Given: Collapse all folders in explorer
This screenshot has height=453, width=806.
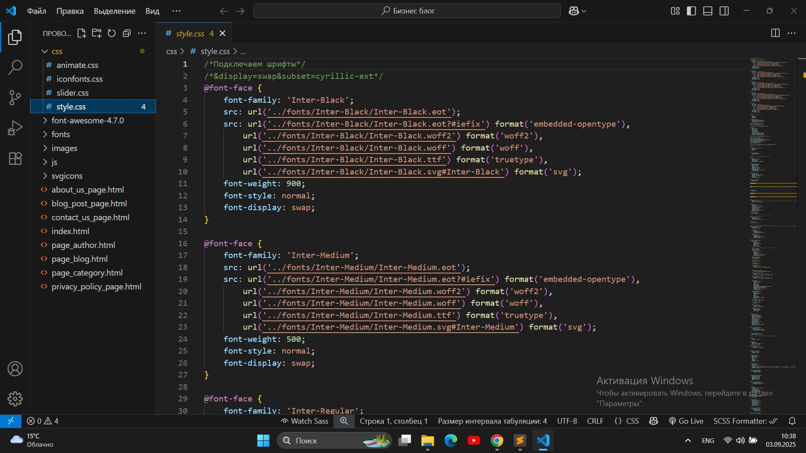Looking at the screenshot, I should point(127,34).
